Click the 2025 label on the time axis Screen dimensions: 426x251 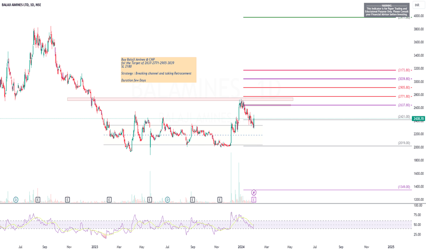tap(391, 247)
